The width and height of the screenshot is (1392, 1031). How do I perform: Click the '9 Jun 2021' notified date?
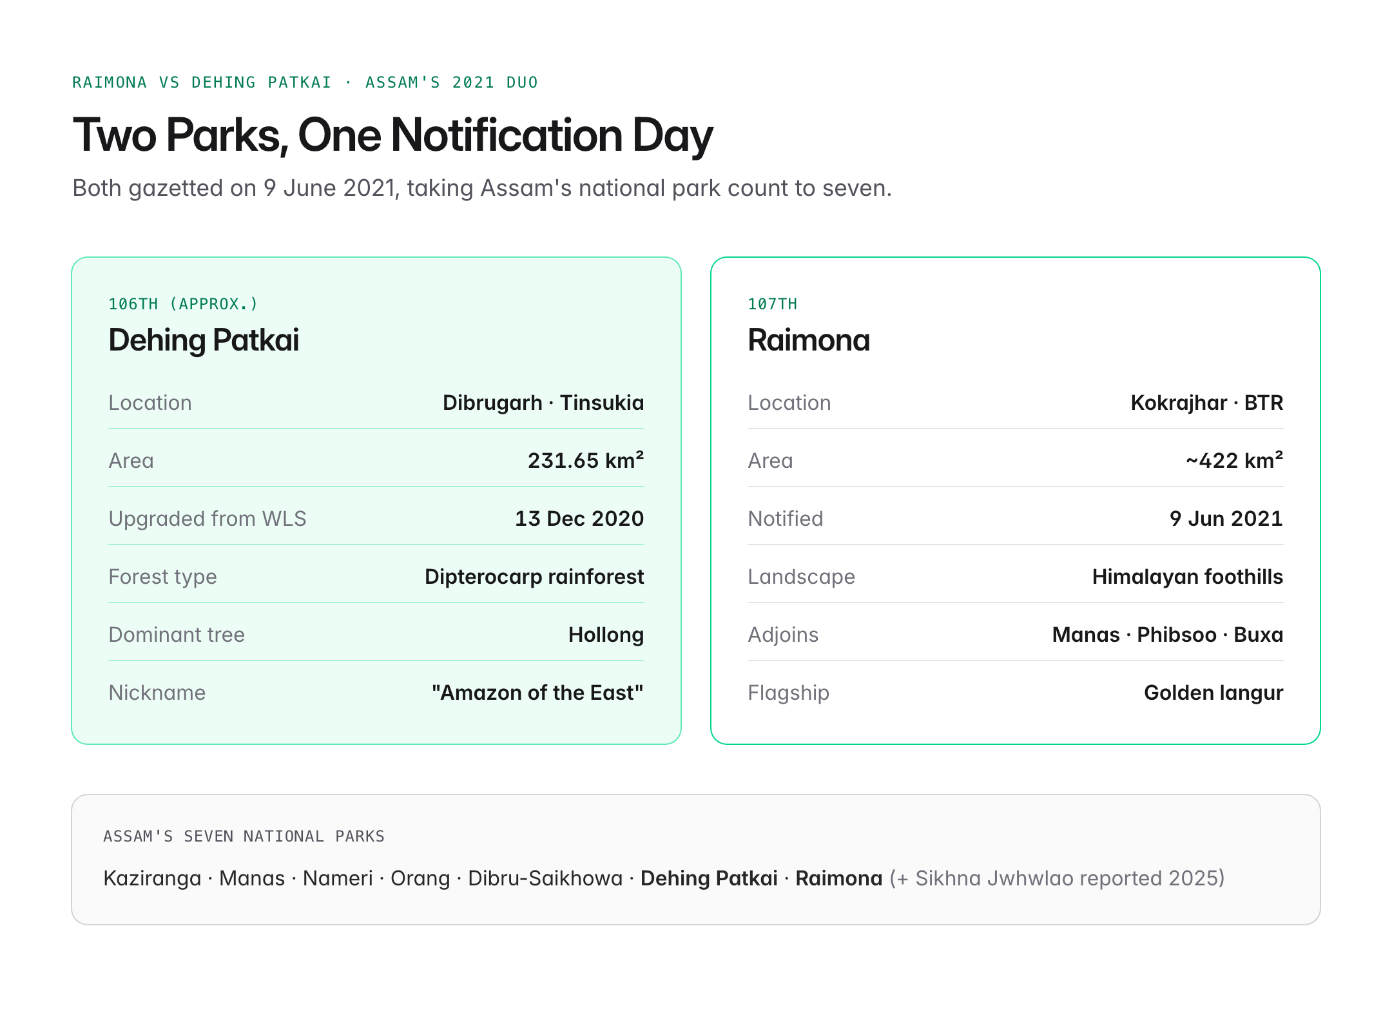click(x=1226, y=519)
